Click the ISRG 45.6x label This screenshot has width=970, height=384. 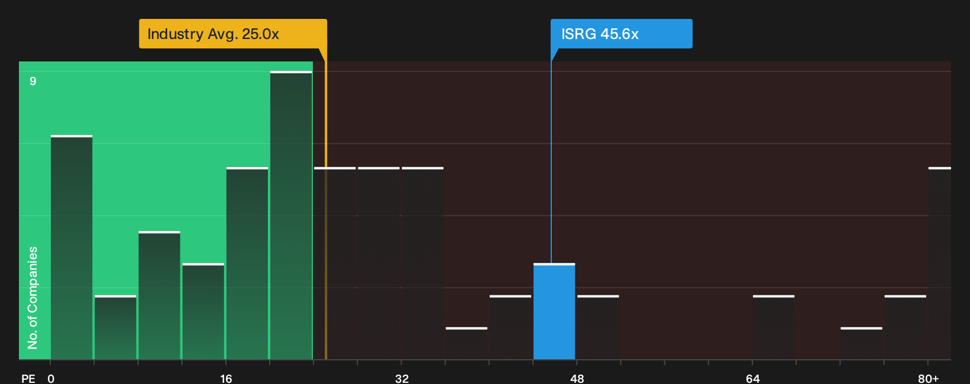(x=621, y=34)
